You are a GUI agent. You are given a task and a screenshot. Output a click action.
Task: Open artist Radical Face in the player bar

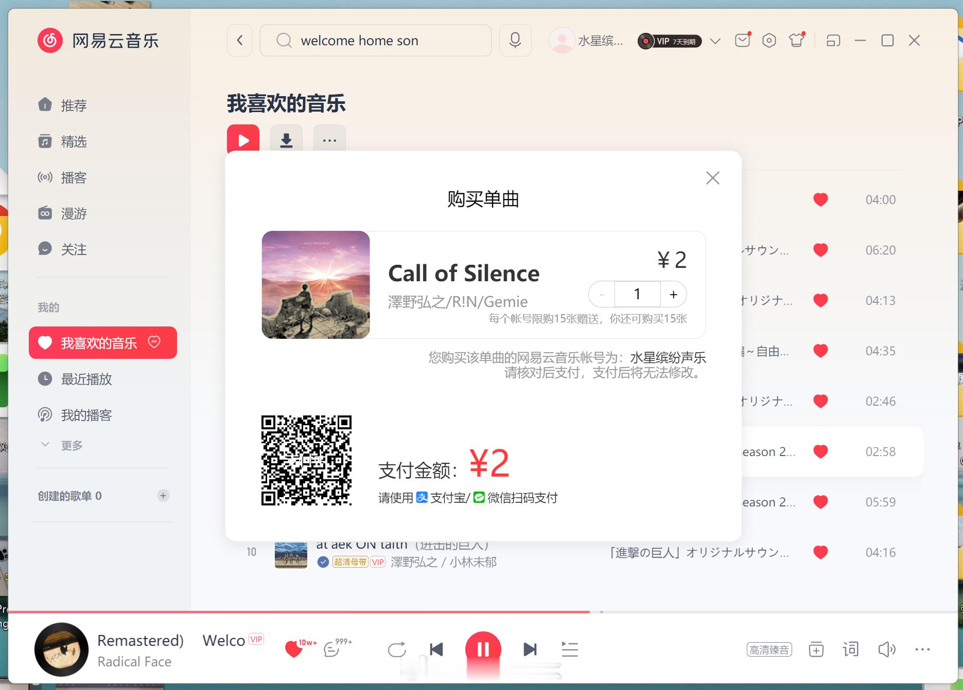(x=134, y=662)
